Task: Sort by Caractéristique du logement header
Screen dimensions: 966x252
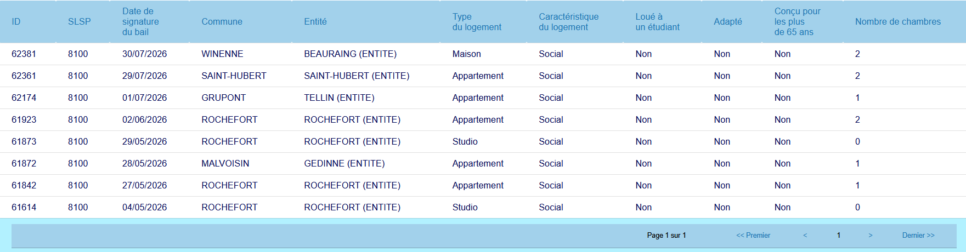Action: coord(569,22)
